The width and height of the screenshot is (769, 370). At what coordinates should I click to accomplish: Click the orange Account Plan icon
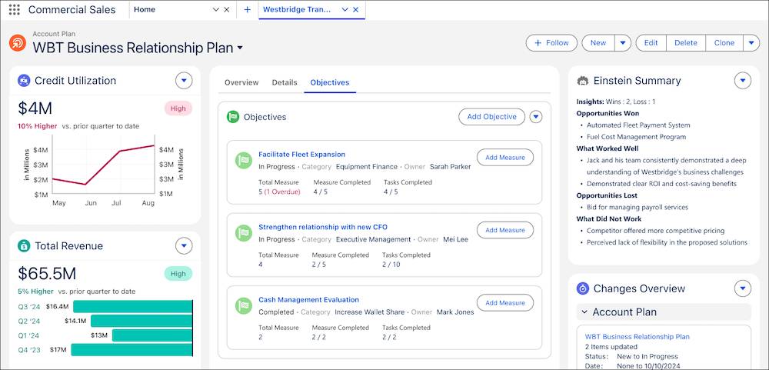click(x=18, y=43)
